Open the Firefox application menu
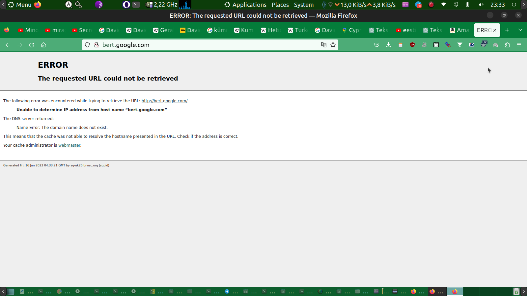 pyautogui.click(x=519, y=45)
